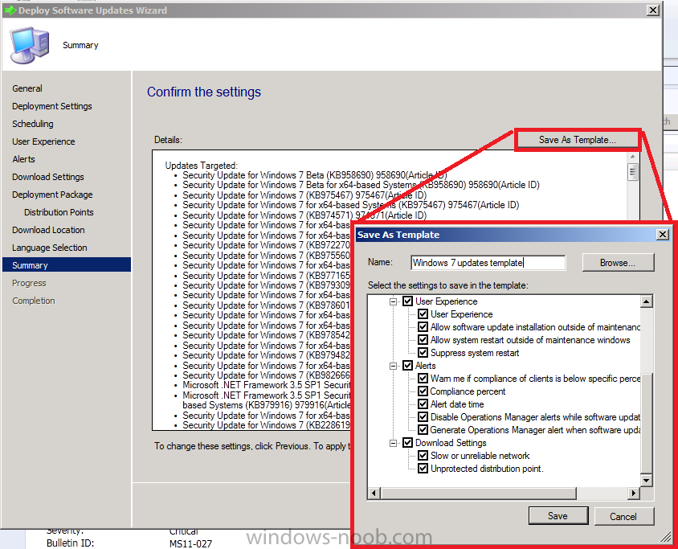
Task: Uncheck the Alerts group checkbox
Action: tap(408, 366)
